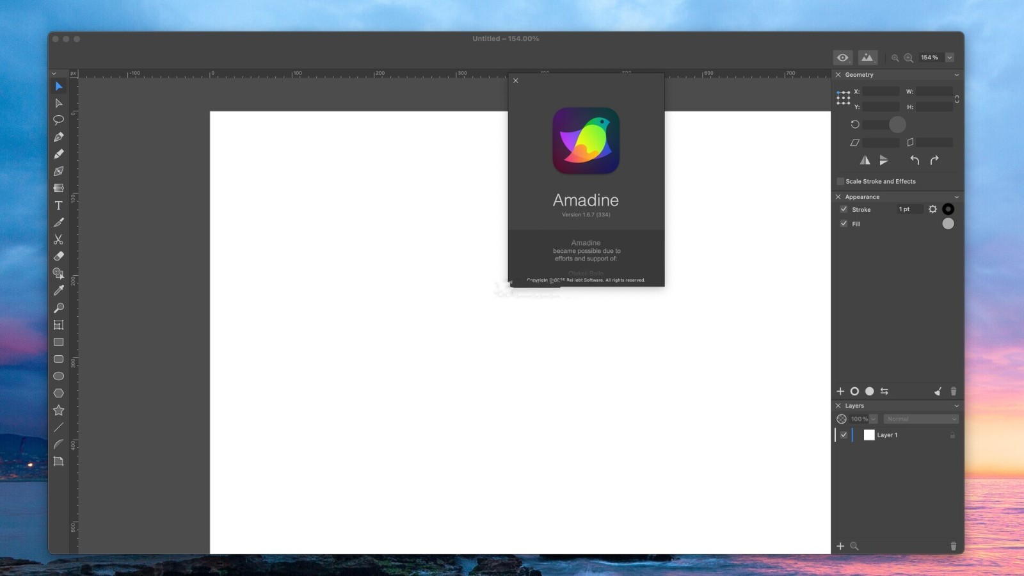Click the Fill color swatch
The image size is (1024, 576).
948,223
